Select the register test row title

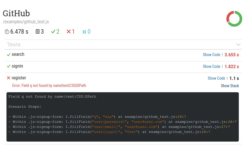click(x=19, y=78)
